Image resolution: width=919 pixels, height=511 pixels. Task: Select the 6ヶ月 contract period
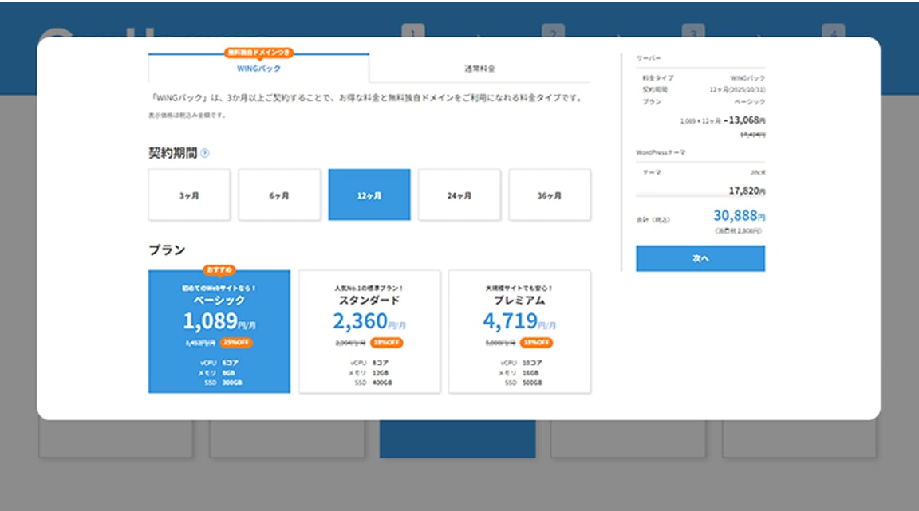pyautogui.click(x=279, y=195)
